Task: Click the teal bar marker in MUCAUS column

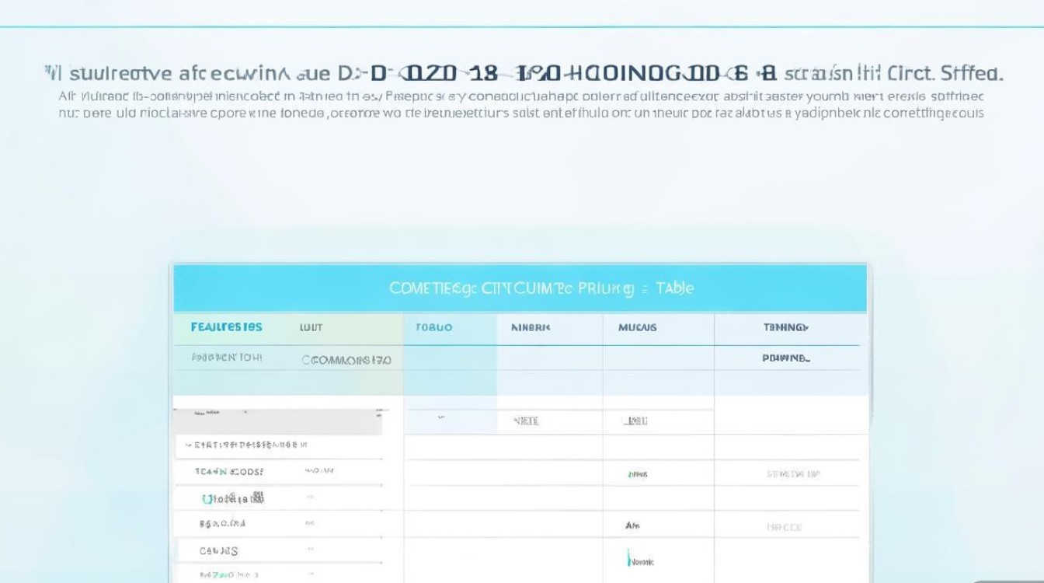Action: point(628,558)
